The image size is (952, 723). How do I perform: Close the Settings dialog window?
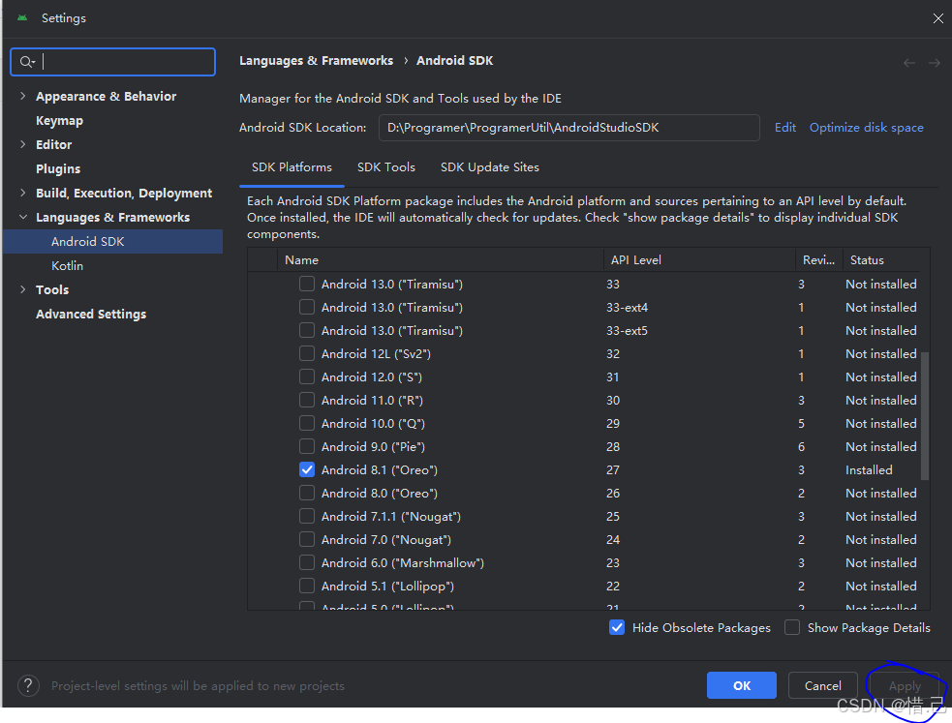click(x=938, y=18)
